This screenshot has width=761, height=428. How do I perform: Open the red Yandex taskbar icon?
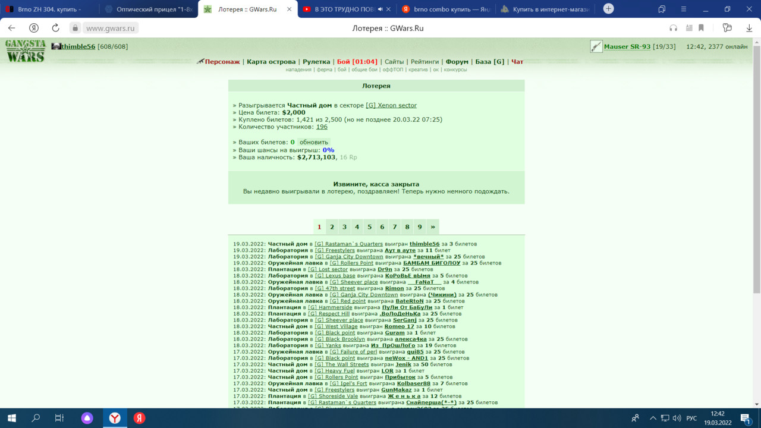click(139, 418)
